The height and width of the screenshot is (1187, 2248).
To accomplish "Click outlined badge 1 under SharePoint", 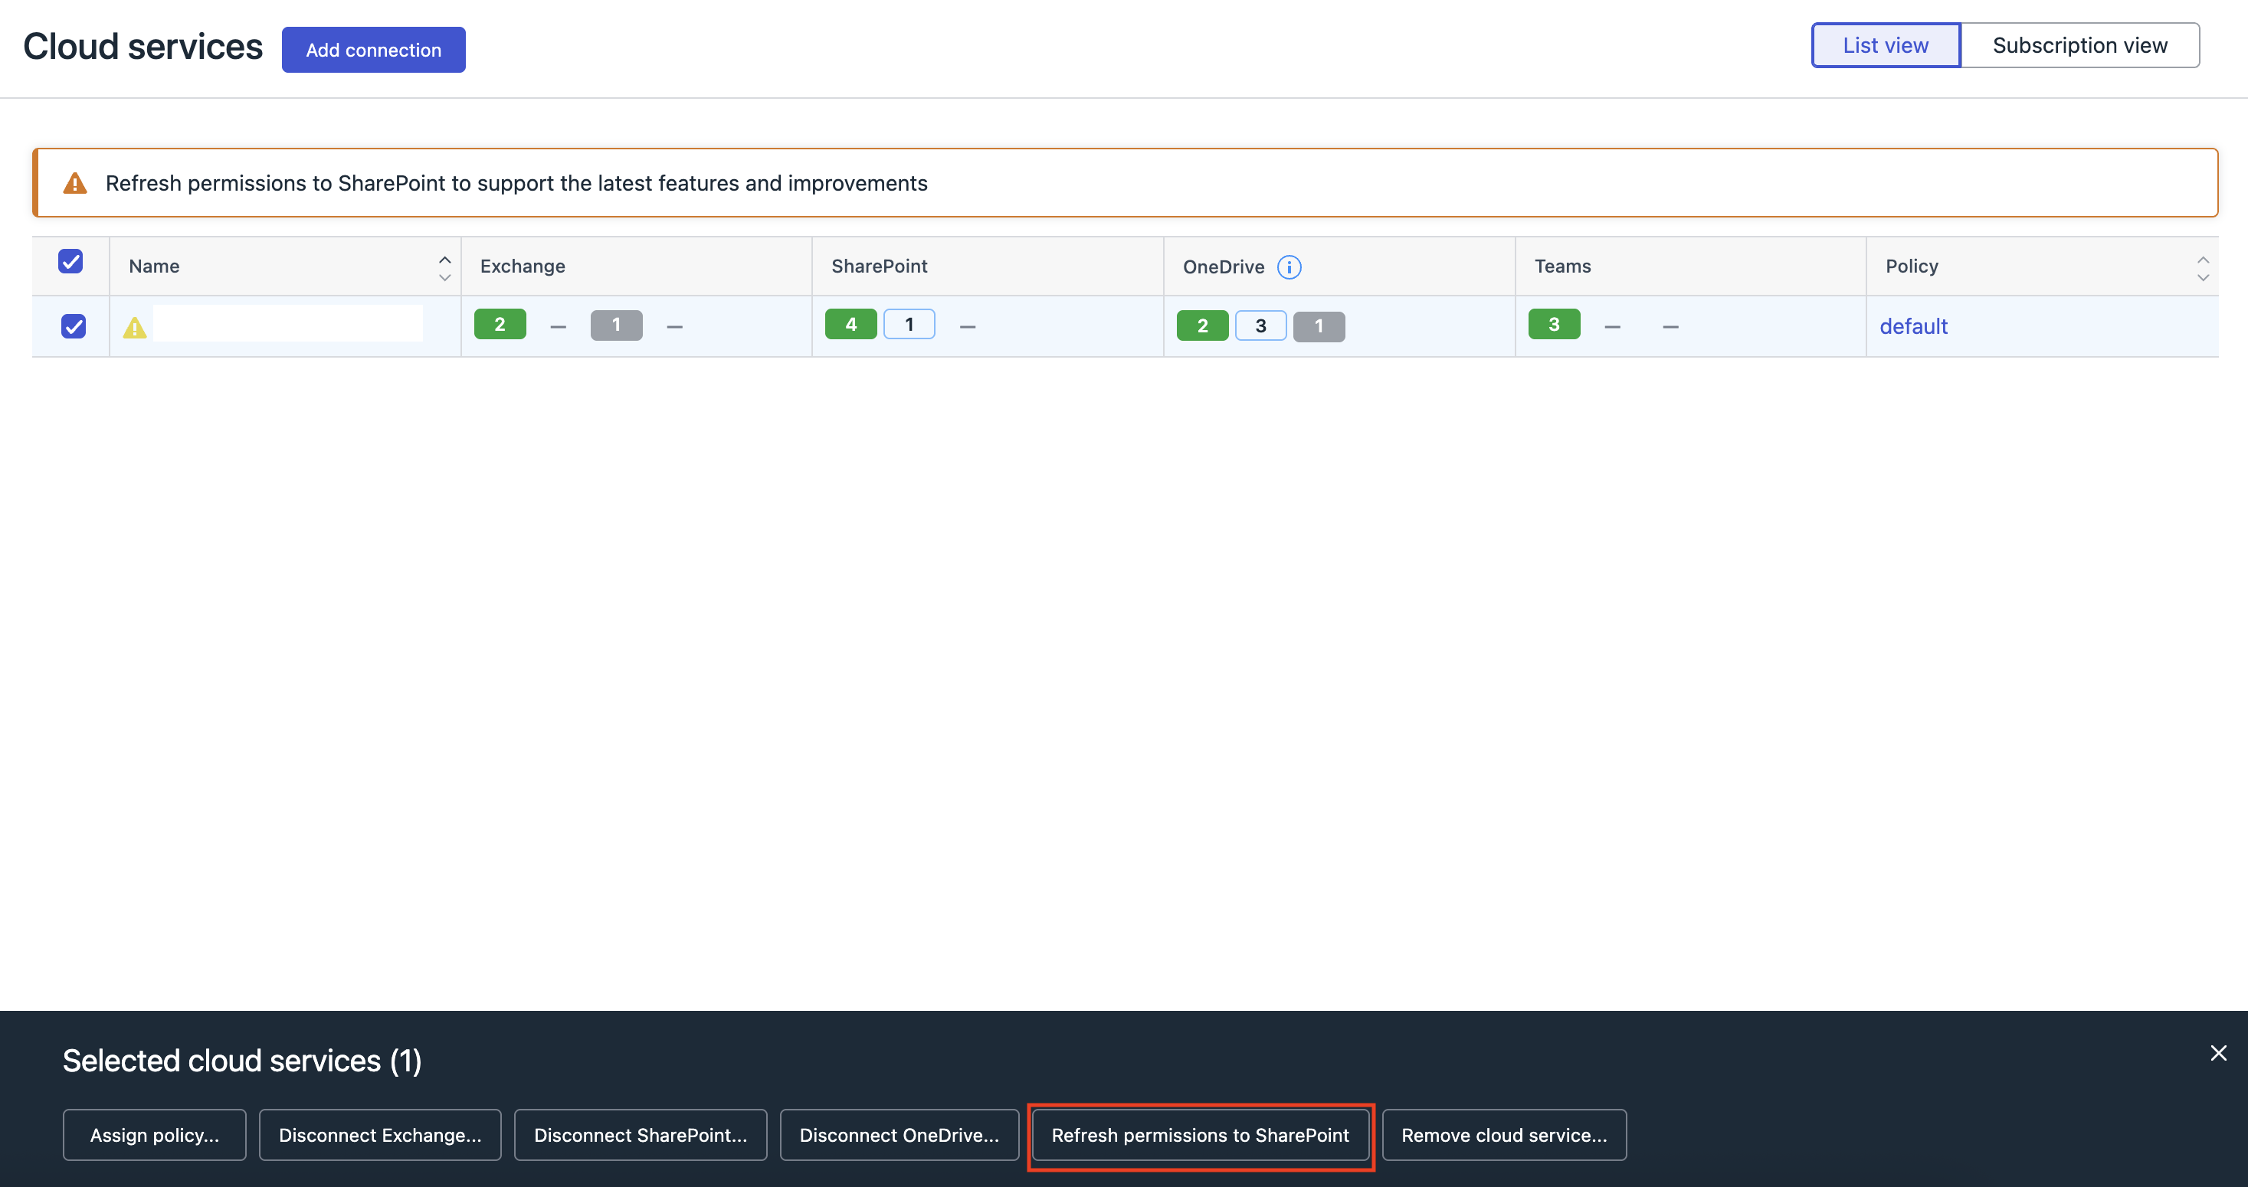I will pos(909,325).
